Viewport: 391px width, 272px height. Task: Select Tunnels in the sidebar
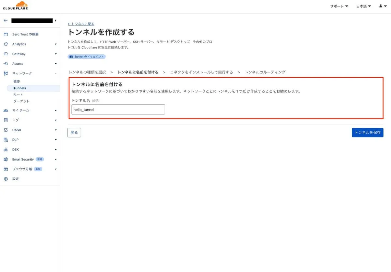[x=20, y=88]
